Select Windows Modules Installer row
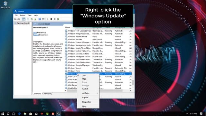 tap(98, 54)
